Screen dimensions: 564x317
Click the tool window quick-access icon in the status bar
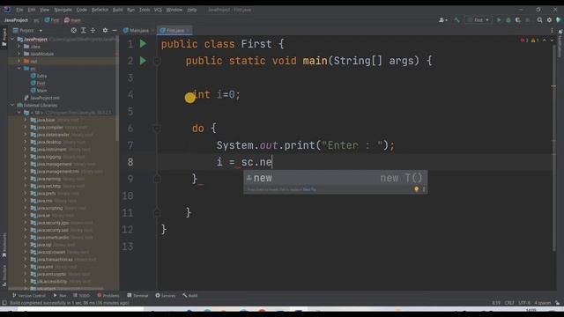[x=4, y=303]
